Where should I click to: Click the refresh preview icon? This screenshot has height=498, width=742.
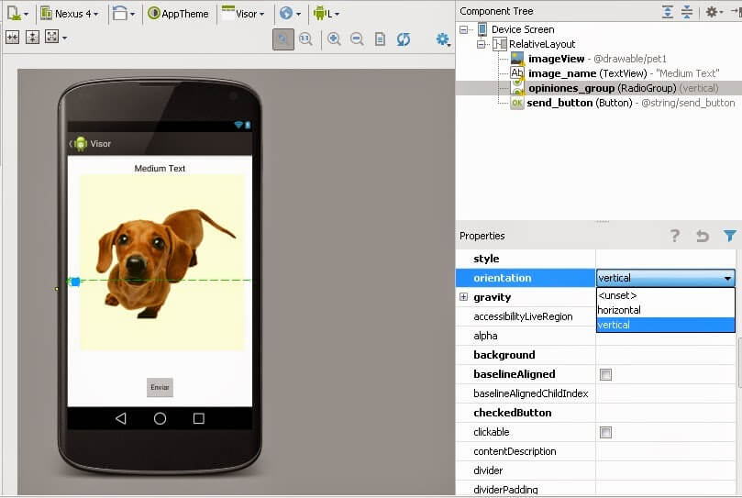click(x=404, y=39)
